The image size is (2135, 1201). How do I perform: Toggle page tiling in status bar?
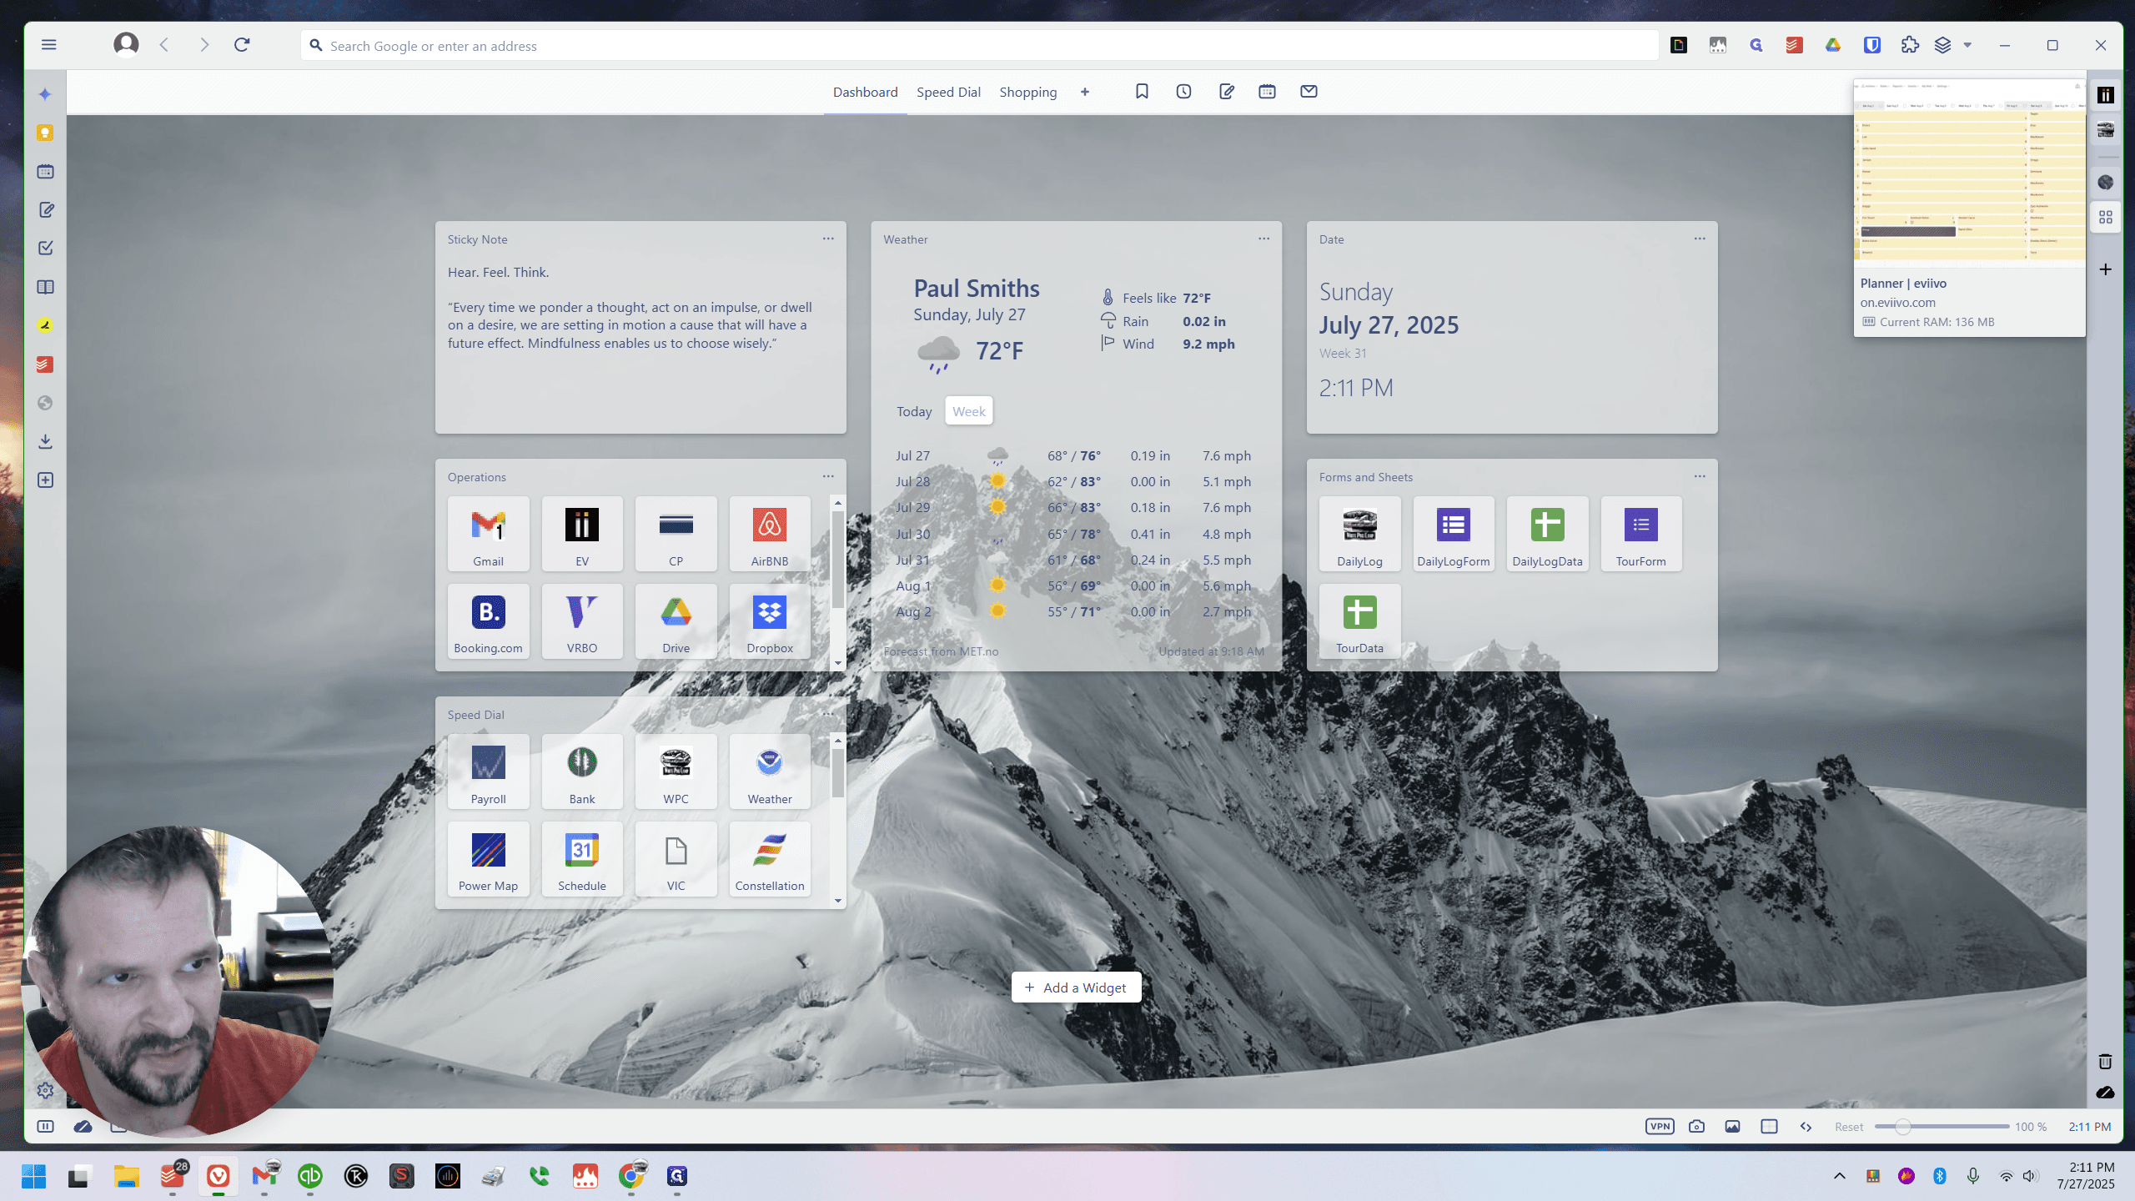pyautogui.click(x=1769, y=1127)
